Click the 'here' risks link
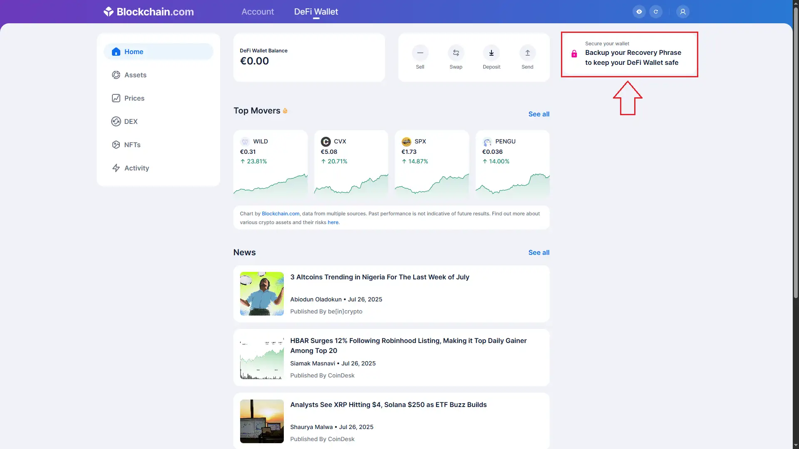The width and height of the screenshot is (799, 449). coord(333,222)
